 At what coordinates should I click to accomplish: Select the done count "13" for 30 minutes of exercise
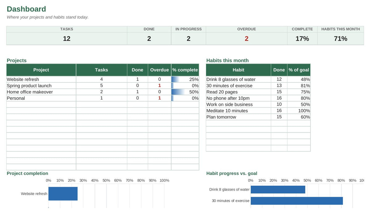tap(279, 86)
